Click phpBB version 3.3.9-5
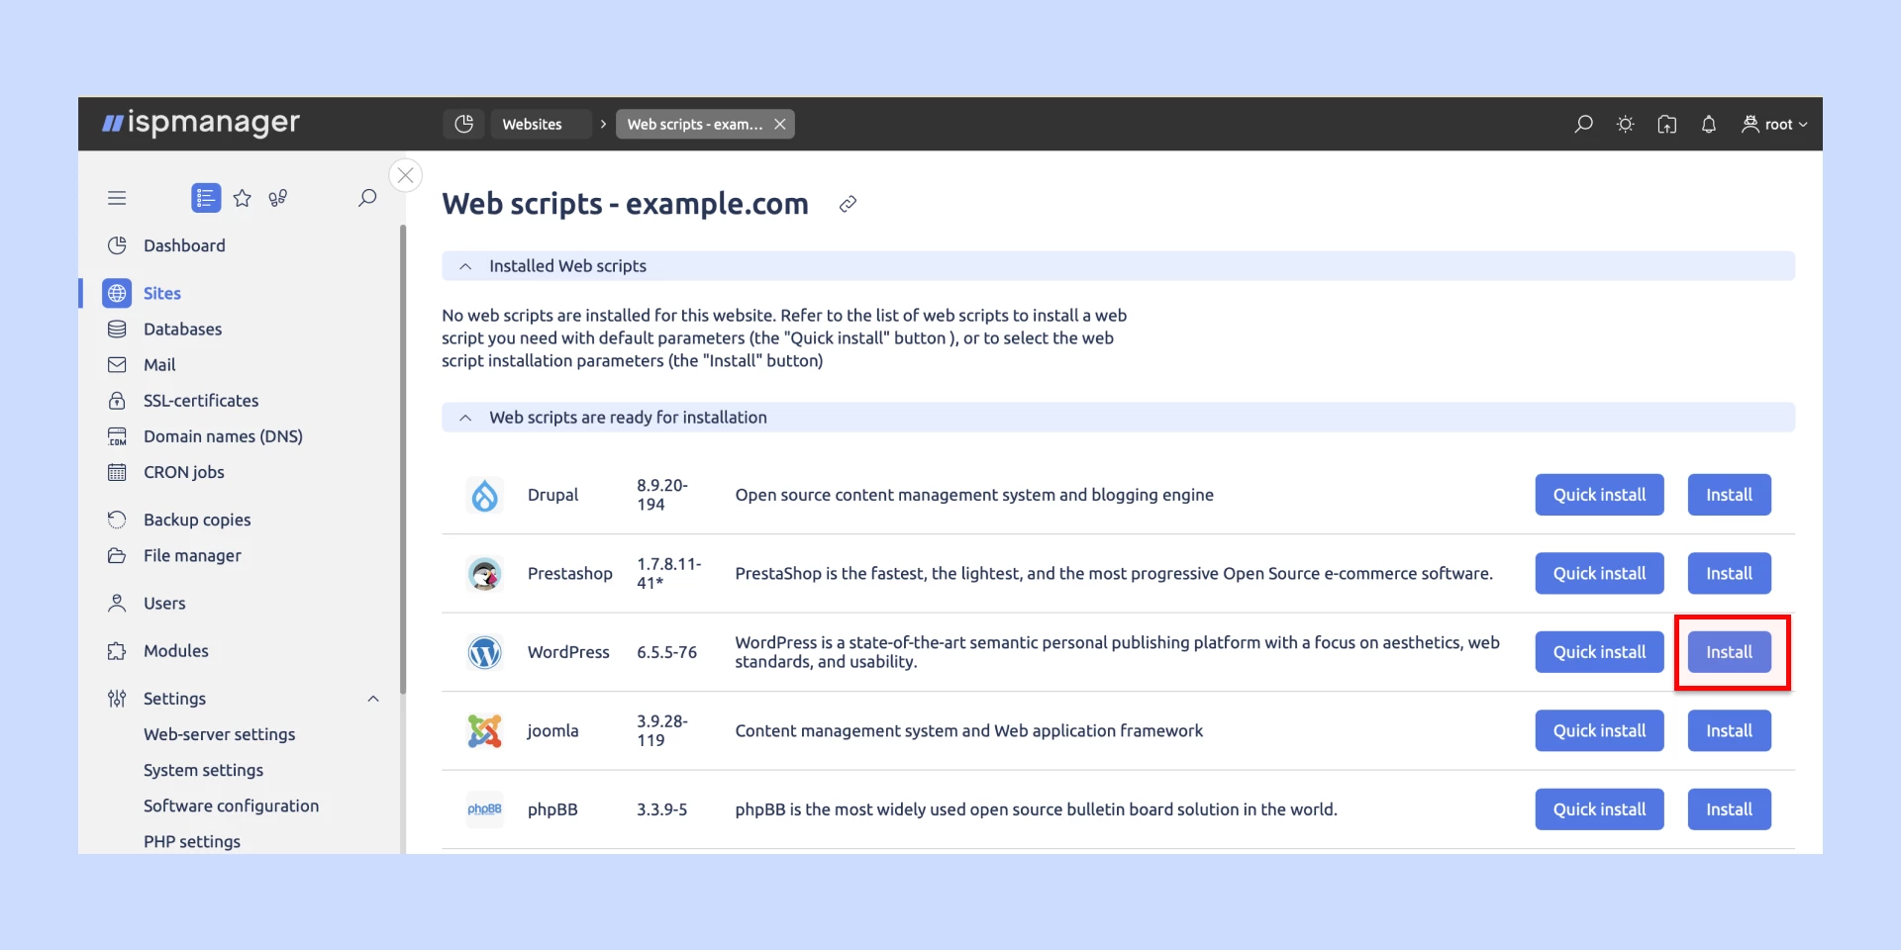Screen dimensions: 1901x950 click(x=661, y=809)
